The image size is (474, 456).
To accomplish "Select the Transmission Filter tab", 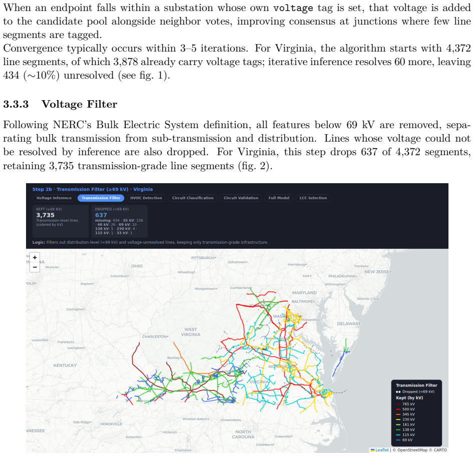I will click(x=101, y=198).
